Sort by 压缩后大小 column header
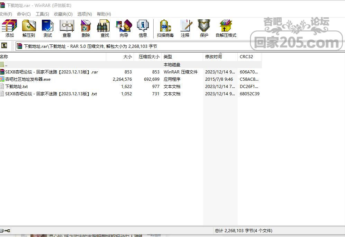This screenshot has height=237, width=345. [147, 57]
